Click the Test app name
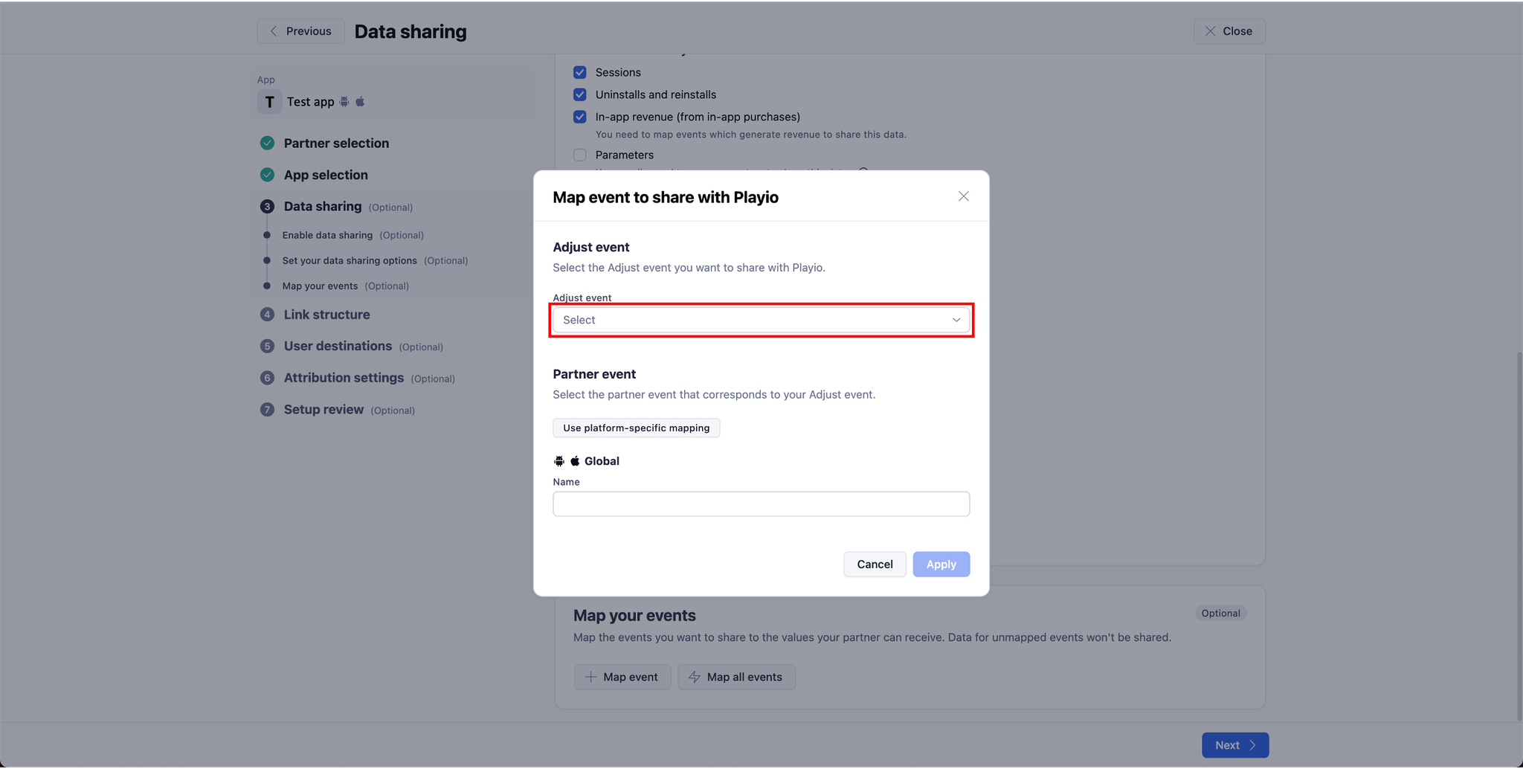This screenshot has width=1523, height=769. tap(310, 102)
